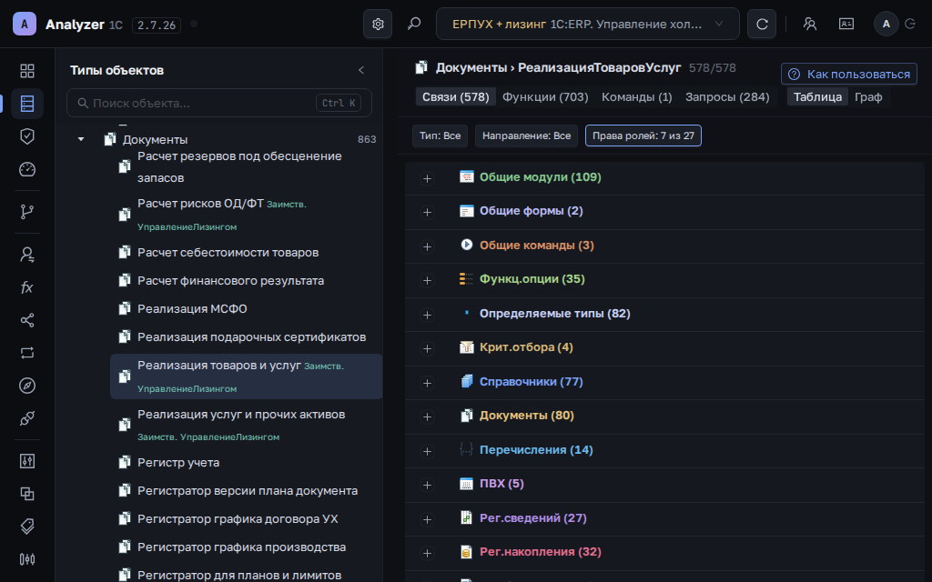Focus the Поиск объекта search field
This screenshot has width=932, height=582.
(x=219, y=103)
